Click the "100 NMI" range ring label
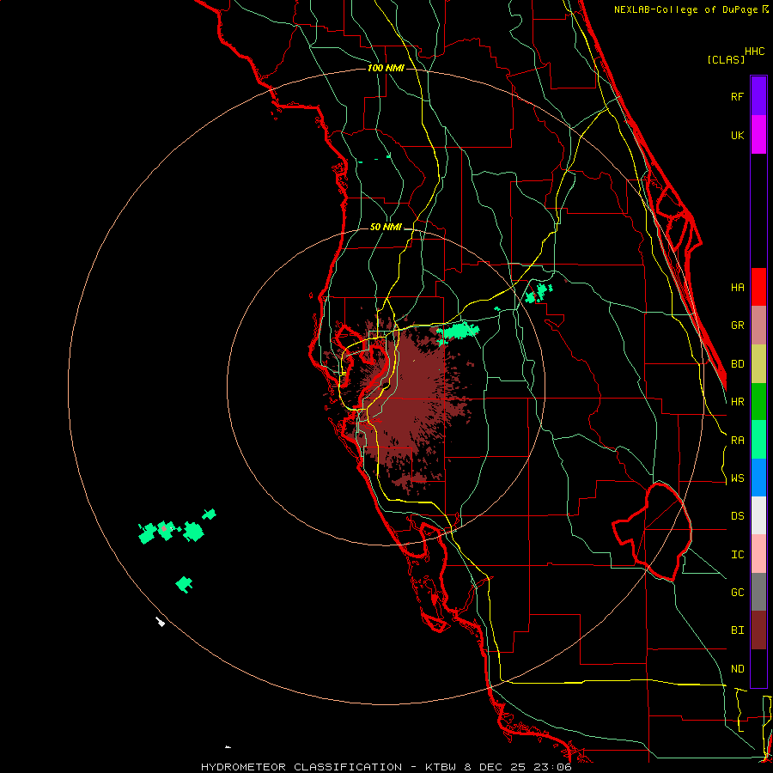 (x=386, y=68)
